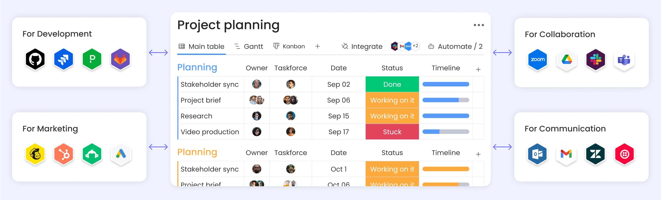Open the Zendesk integration icon
661x200 pixels.
tap(596, 154)
